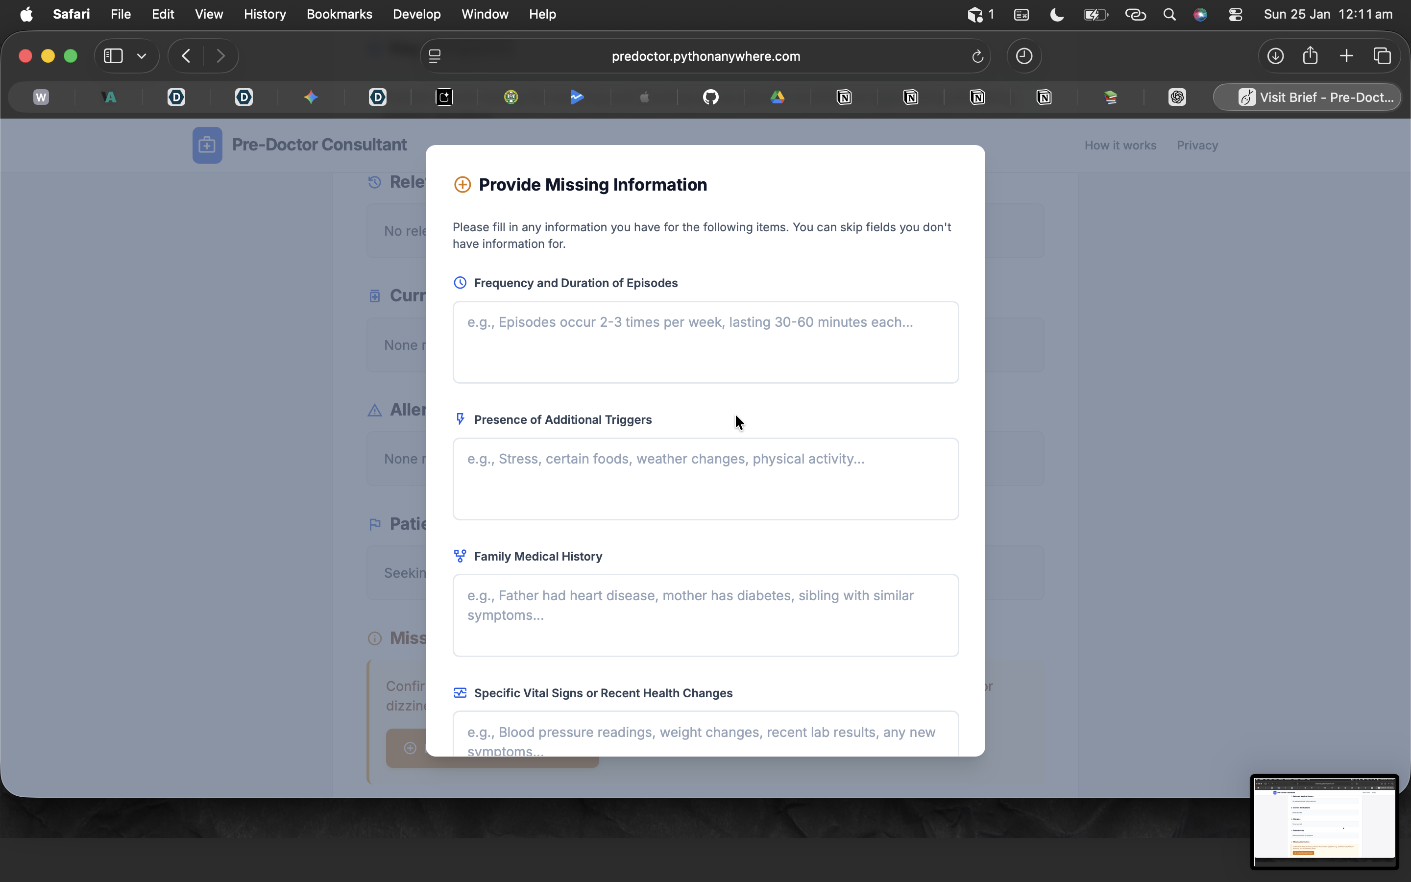Viewport: 1411px width, 882px height.
Task: Open the Google Drive favorite icon
Action: point(777,97)
